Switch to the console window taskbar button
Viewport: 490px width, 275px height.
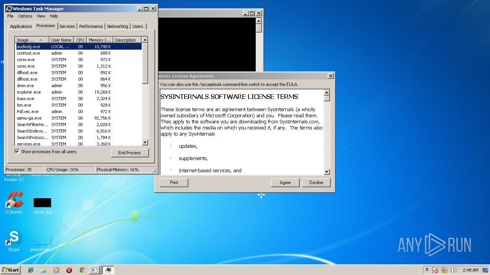(x=94, y=270)
